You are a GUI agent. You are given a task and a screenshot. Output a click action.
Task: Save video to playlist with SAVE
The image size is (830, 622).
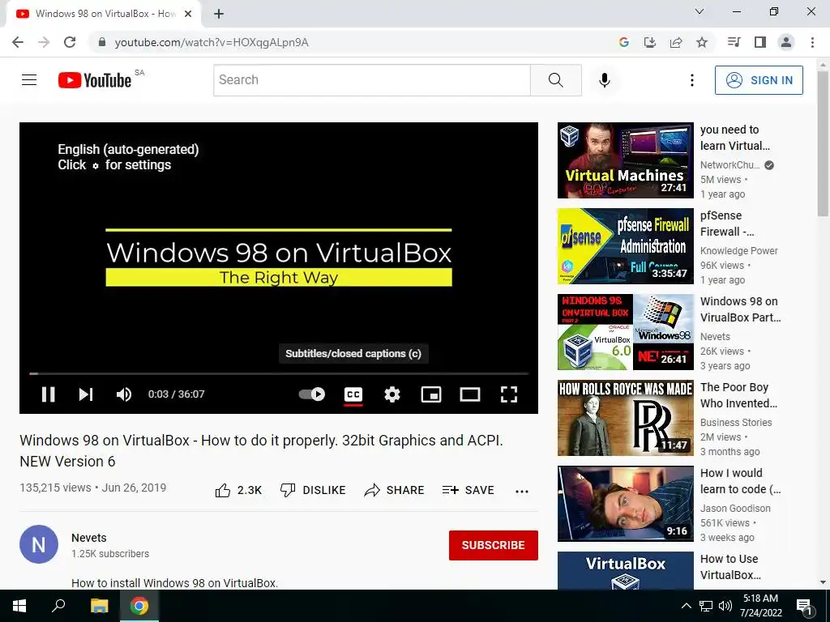[468, 490]
